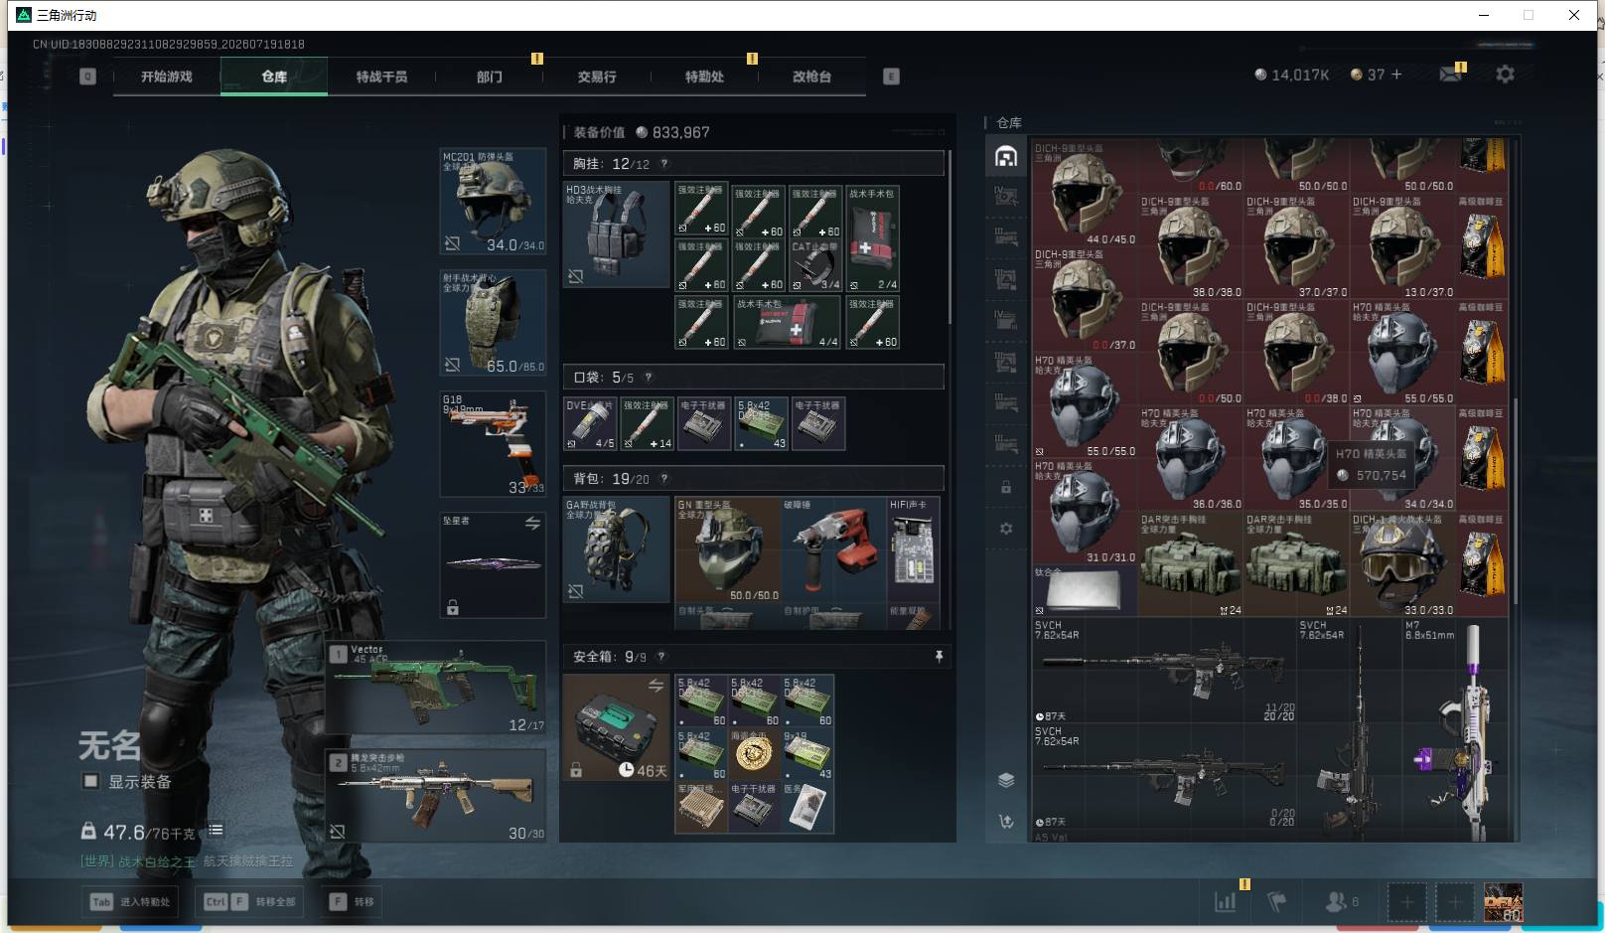1605x933 pixels.
Task: Click the 战术手术包 with 2/4 uses
Action: click(x=873, y=238)
